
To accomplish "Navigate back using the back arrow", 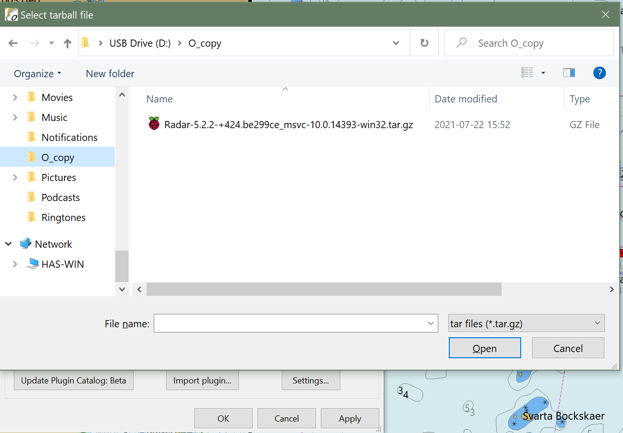I will click(x=13, y=43).
